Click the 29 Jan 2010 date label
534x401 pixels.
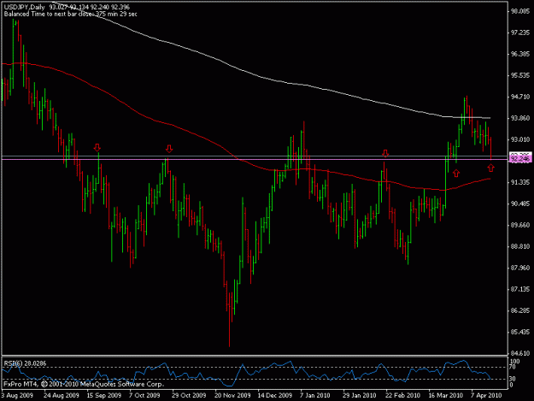click(x=360, y=396)
